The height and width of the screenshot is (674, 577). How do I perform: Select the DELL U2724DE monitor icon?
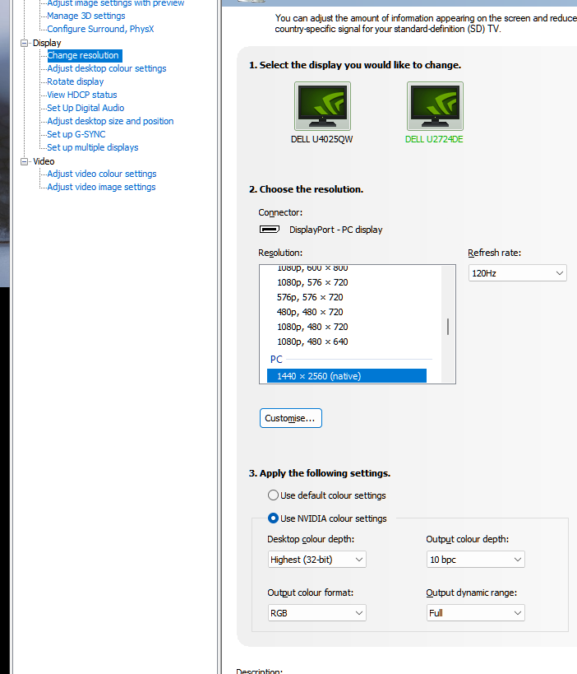point(435,106)
